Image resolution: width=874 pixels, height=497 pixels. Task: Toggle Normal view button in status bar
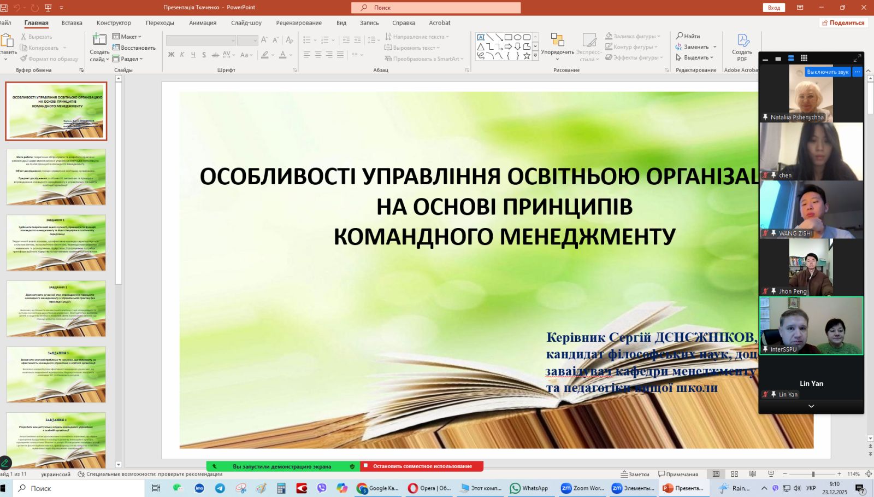[716, 474]
